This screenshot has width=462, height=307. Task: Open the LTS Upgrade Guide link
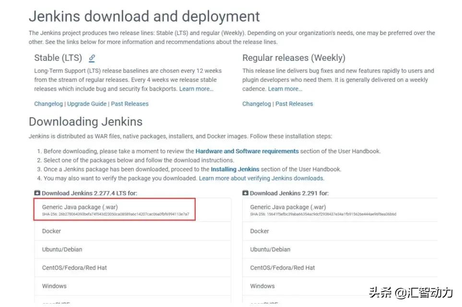[x=87, y=104]
